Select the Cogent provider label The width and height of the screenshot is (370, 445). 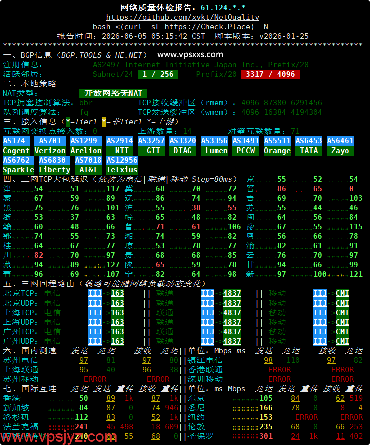pyautogui.click(x=16, y=151)
